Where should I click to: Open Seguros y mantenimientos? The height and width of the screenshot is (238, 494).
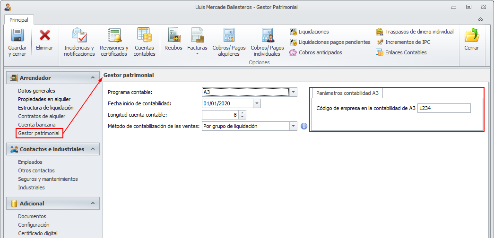tap(48, 179)
